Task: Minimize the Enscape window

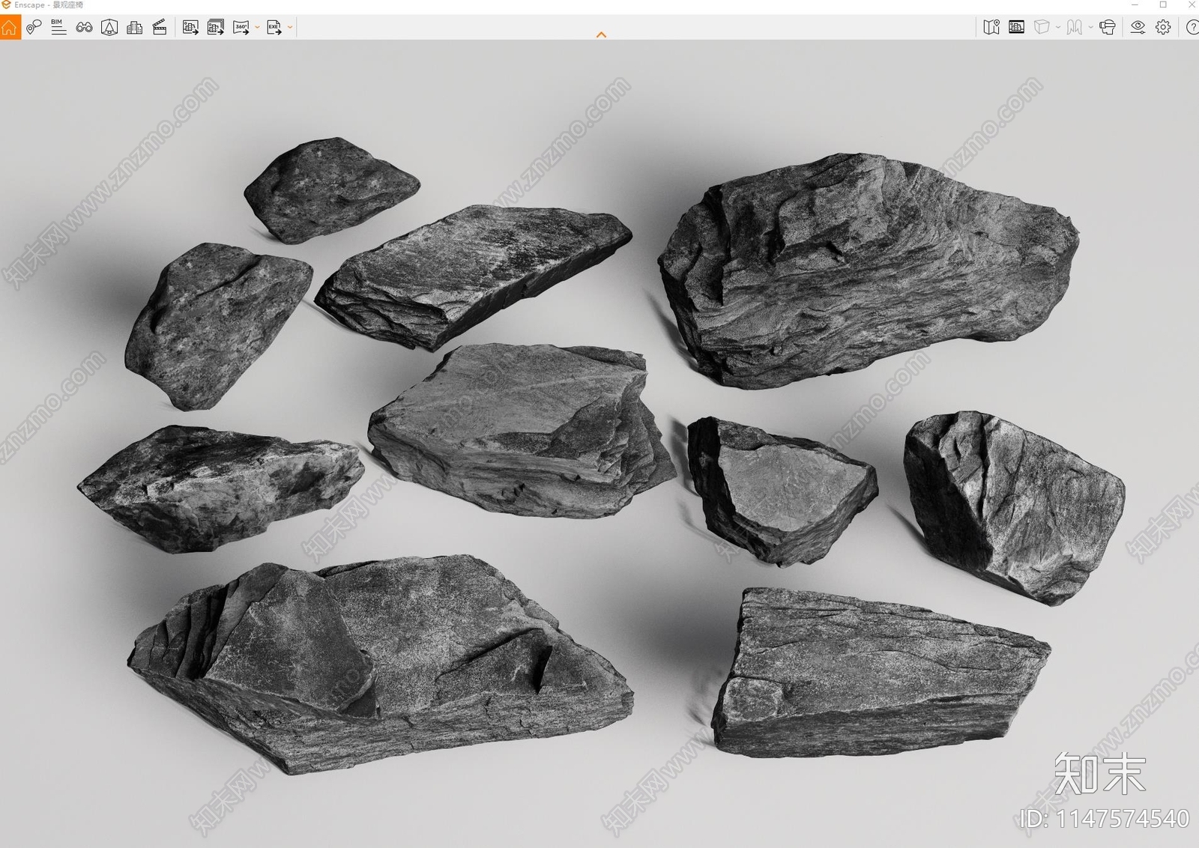Action: pyautogui.click(x=1135, y=5)
